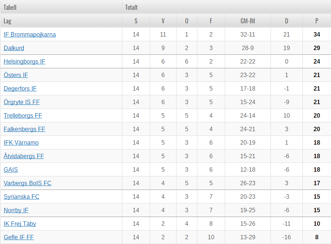Open the Östers IF team link
Screen dimensions: 331x244
[x=16, y=75]
